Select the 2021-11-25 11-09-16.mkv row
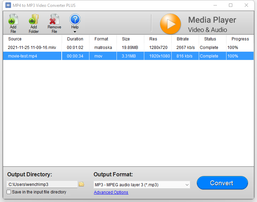This screenshot has height=202, width=257. click(128, 48)
